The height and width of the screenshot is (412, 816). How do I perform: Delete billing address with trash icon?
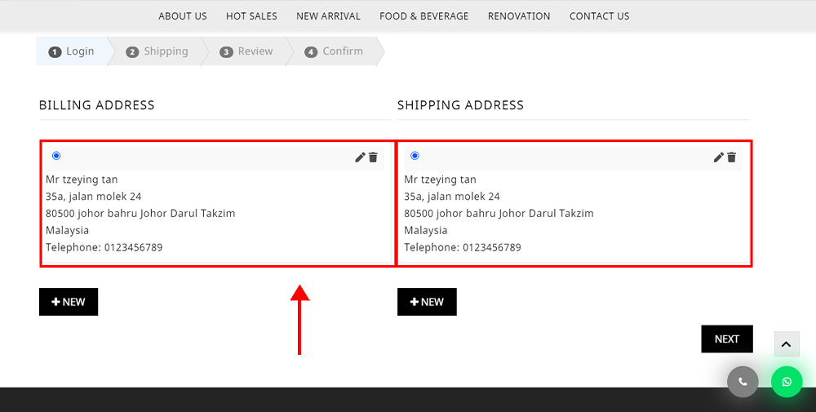[373, 157]
